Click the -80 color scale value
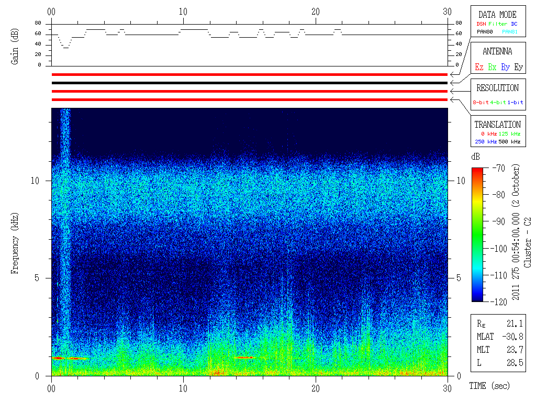Screen dimensions: 536x402 (499, 195)
